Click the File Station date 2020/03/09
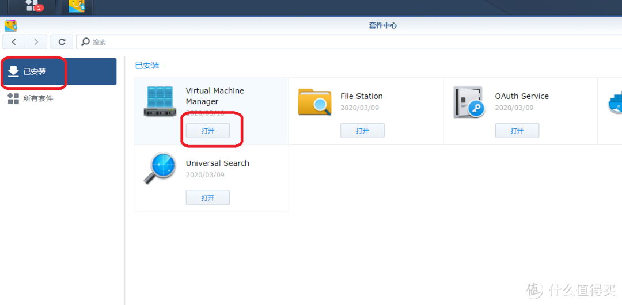Image resolution: width=622 pixels, height=305 pixels. pos(360,108)
